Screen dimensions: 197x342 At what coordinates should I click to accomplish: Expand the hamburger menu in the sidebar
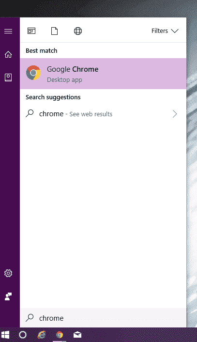(8, 31)
